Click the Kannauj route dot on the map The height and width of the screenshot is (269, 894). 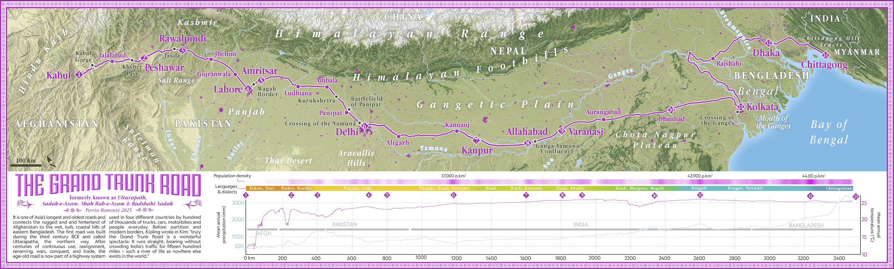pyautogui.click(x=457, y=131)
